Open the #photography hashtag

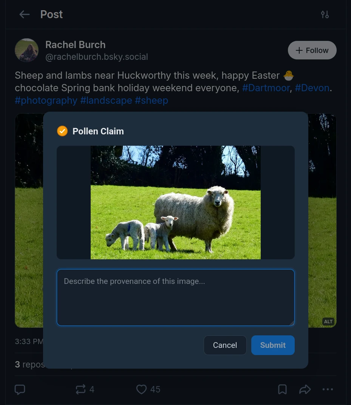tap(46, 100)
